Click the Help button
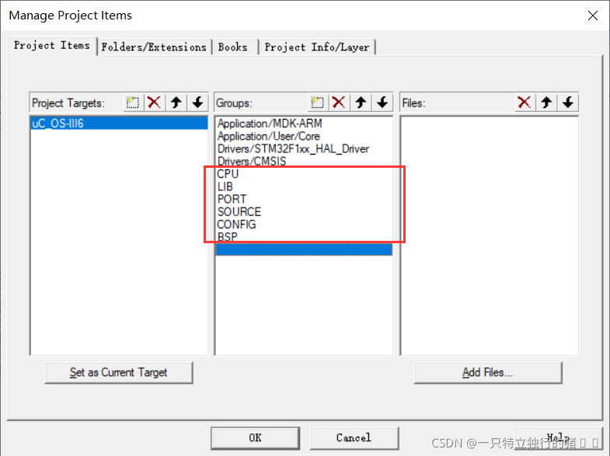The width and height of the screenshot is (610, 456). point(558,437)
